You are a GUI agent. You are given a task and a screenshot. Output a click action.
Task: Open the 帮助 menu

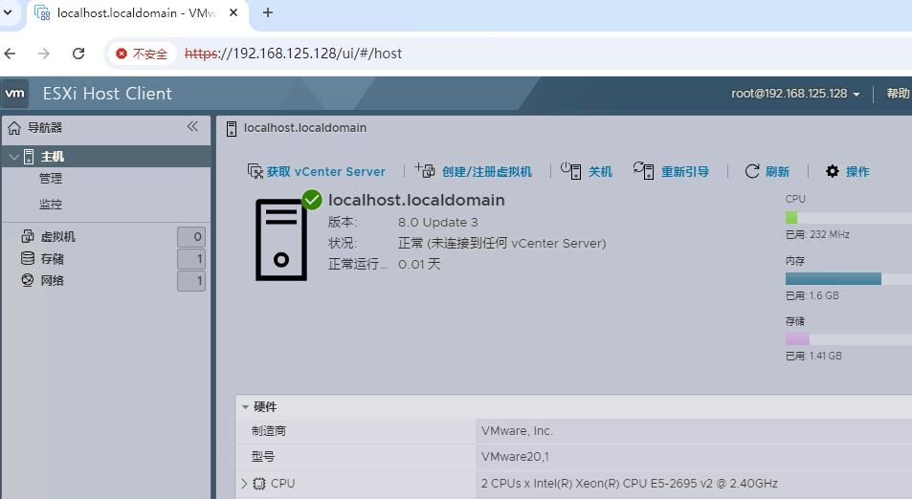point(899,94)
